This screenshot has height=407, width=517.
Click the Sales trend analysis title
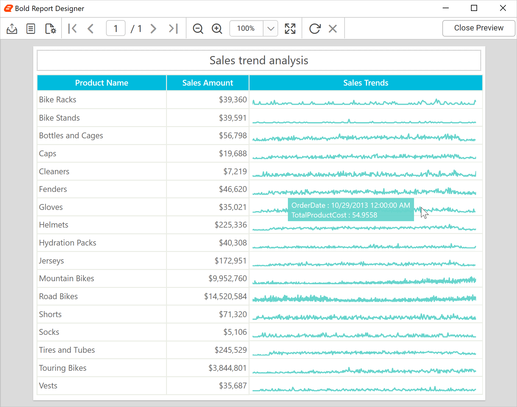point(259,60)
